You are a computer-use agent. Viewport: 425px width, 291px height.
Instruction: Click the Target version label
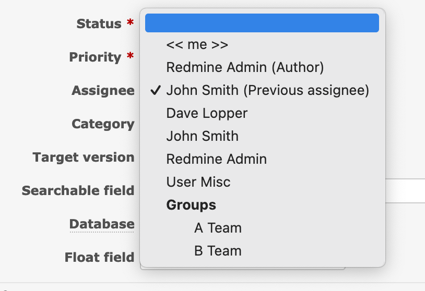click(x=83, y=157)
